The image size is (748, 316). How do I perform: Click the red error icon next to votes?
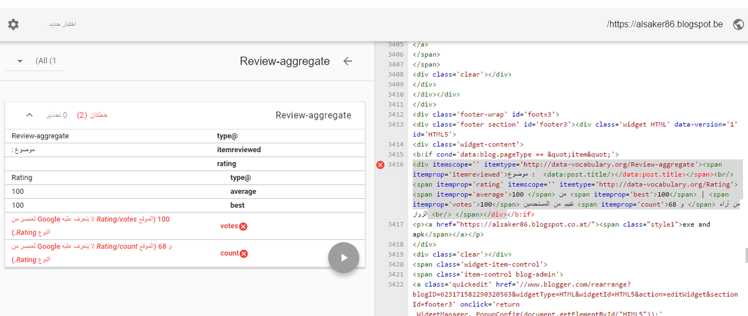[243, 226]
